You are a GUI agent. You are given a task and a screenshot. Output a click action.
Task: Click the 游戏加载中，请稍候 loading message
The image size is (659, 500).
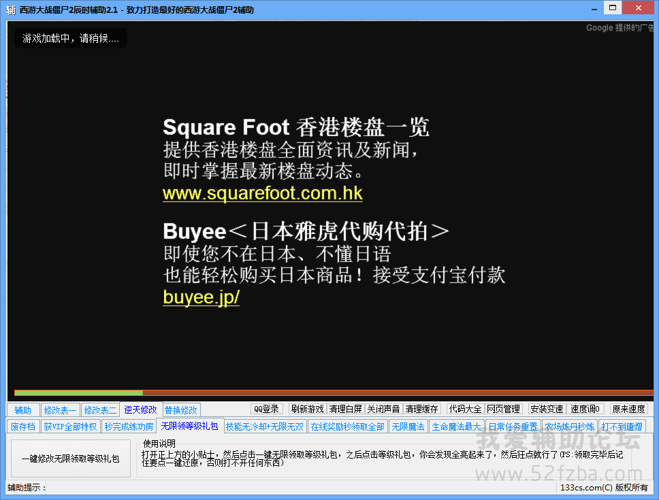[71, 38]
